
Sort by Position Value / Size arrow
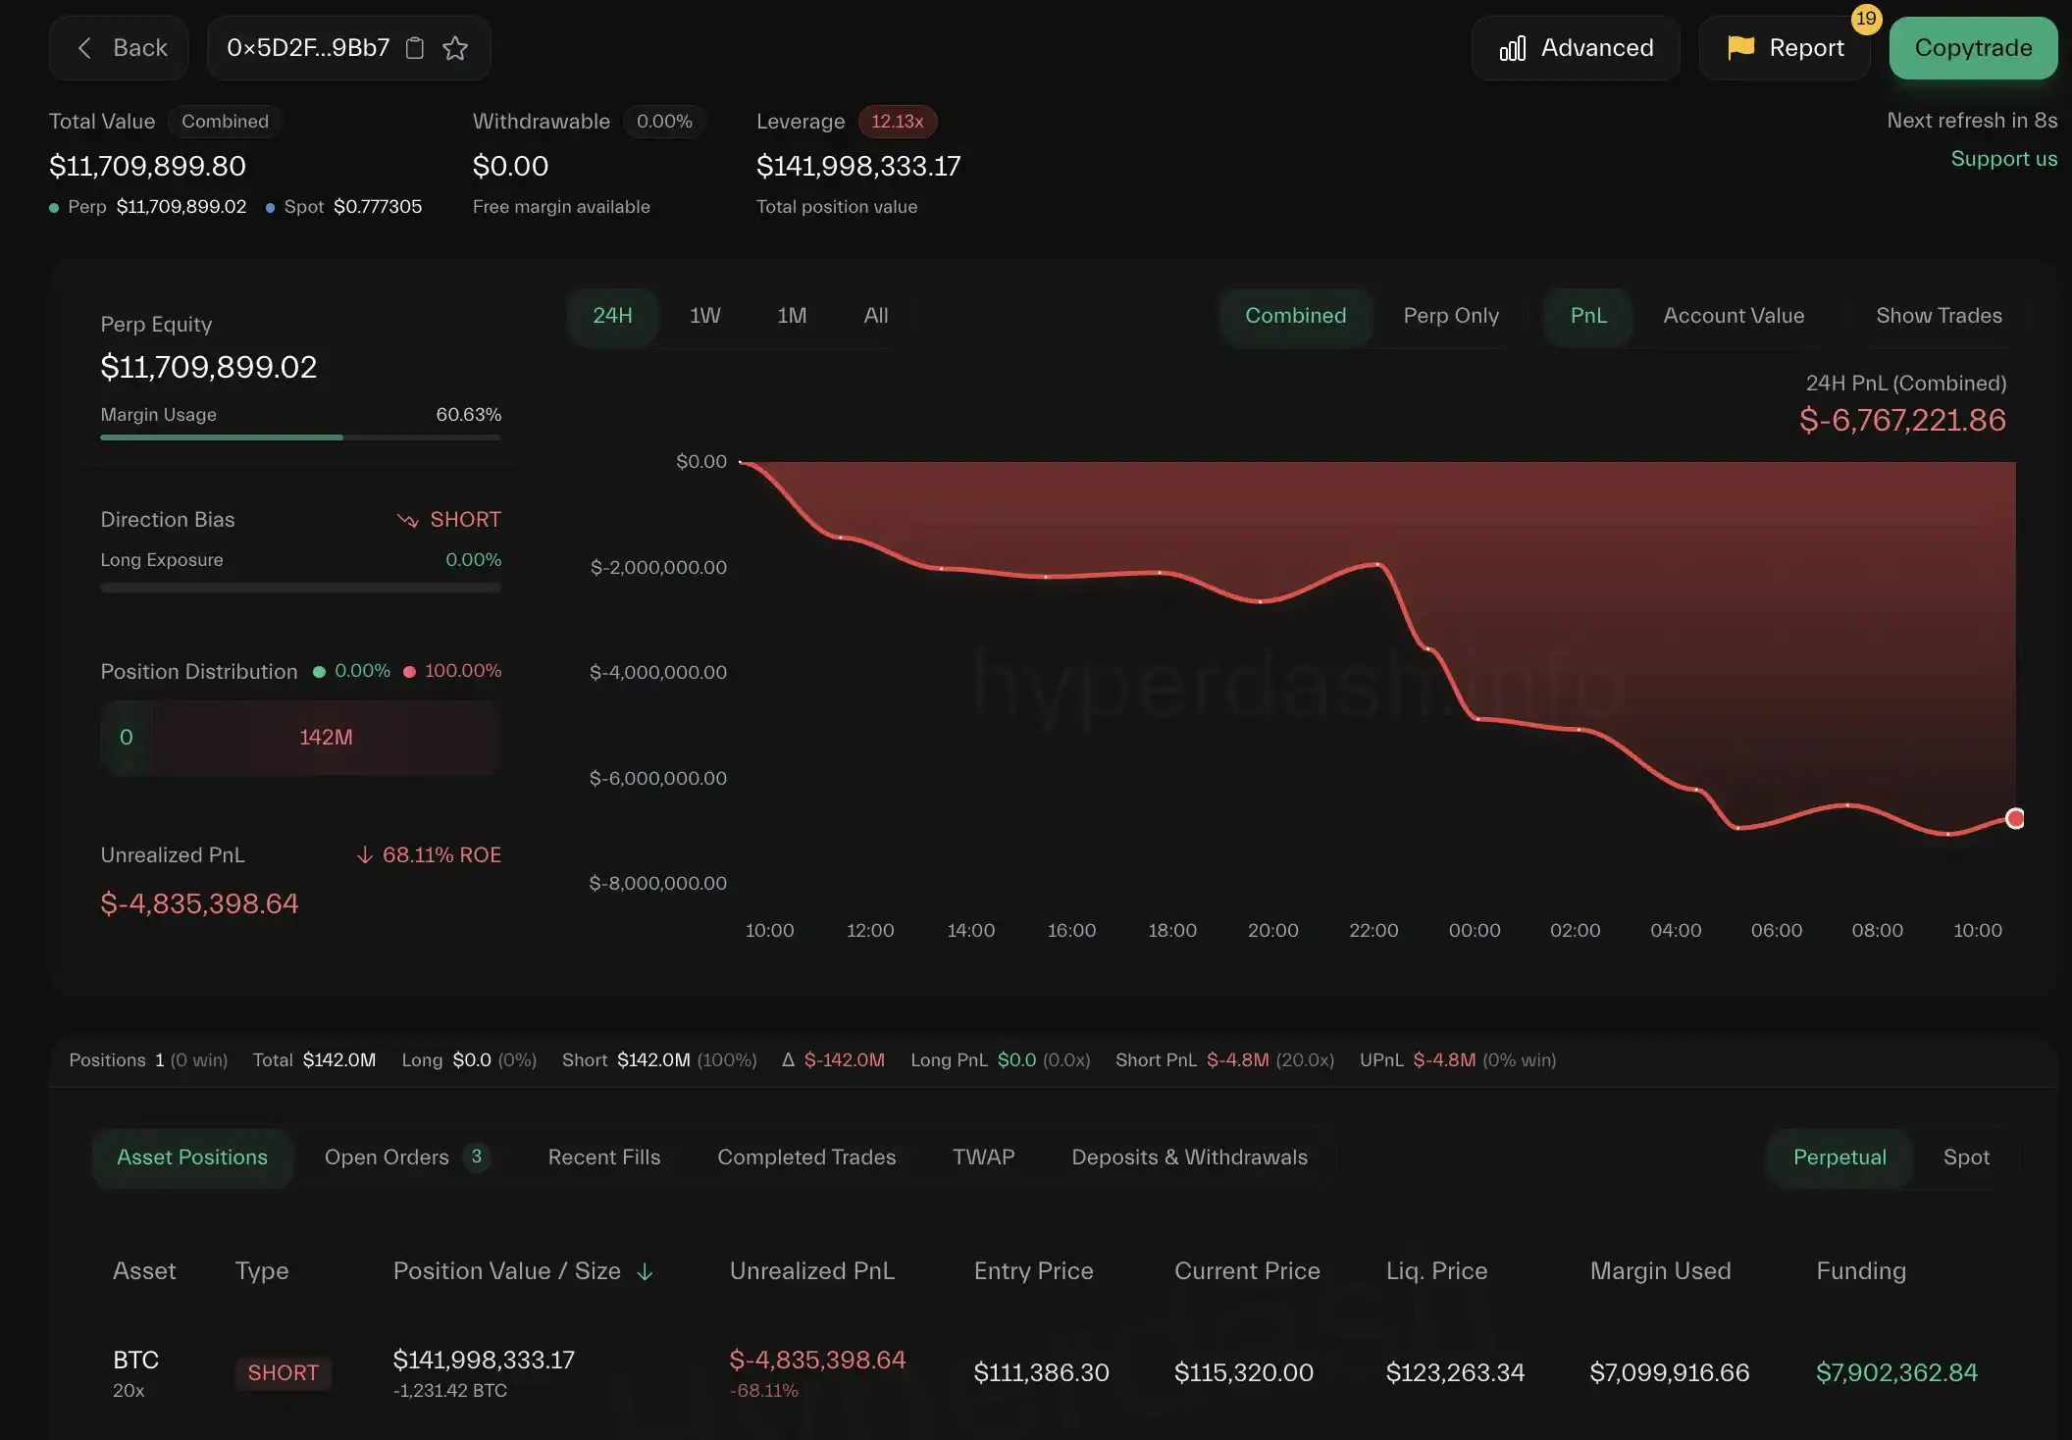click(x=645, y=1272)
